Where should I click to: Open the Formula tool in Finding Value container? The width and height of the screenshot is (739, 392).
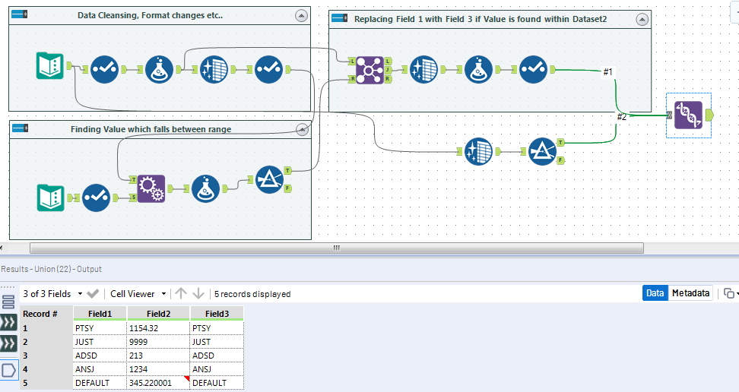click(205, 189)
